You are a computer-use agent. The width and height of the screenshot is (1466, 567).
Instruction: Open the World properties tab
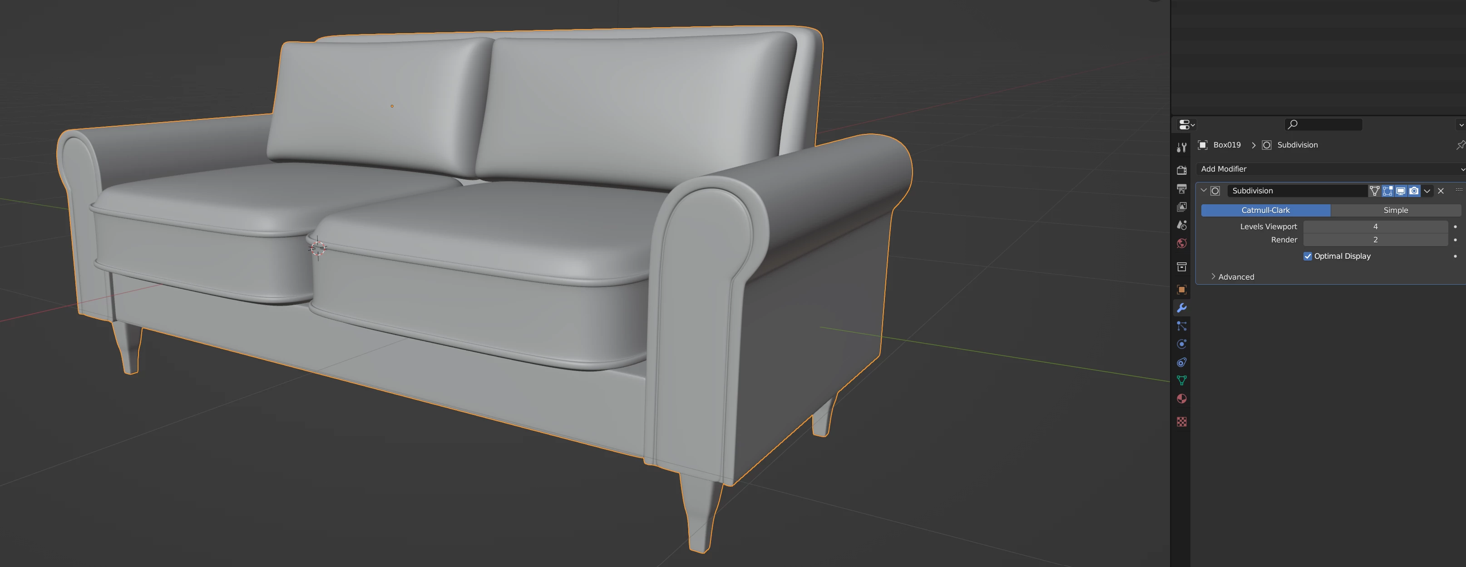tap(1181, 243)
